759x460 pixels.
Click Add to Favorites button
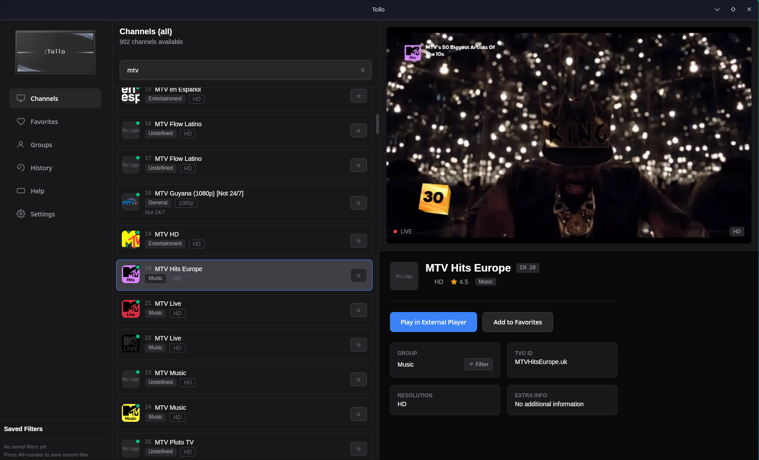518,322
